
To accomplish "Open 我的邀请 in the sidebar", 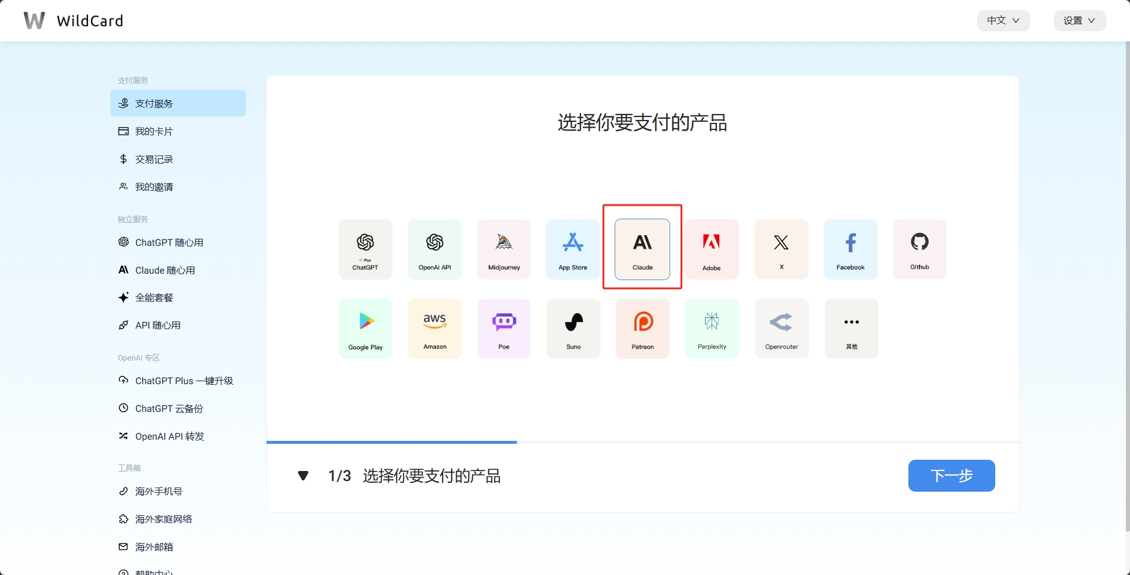I will click(x=178, y=187).
